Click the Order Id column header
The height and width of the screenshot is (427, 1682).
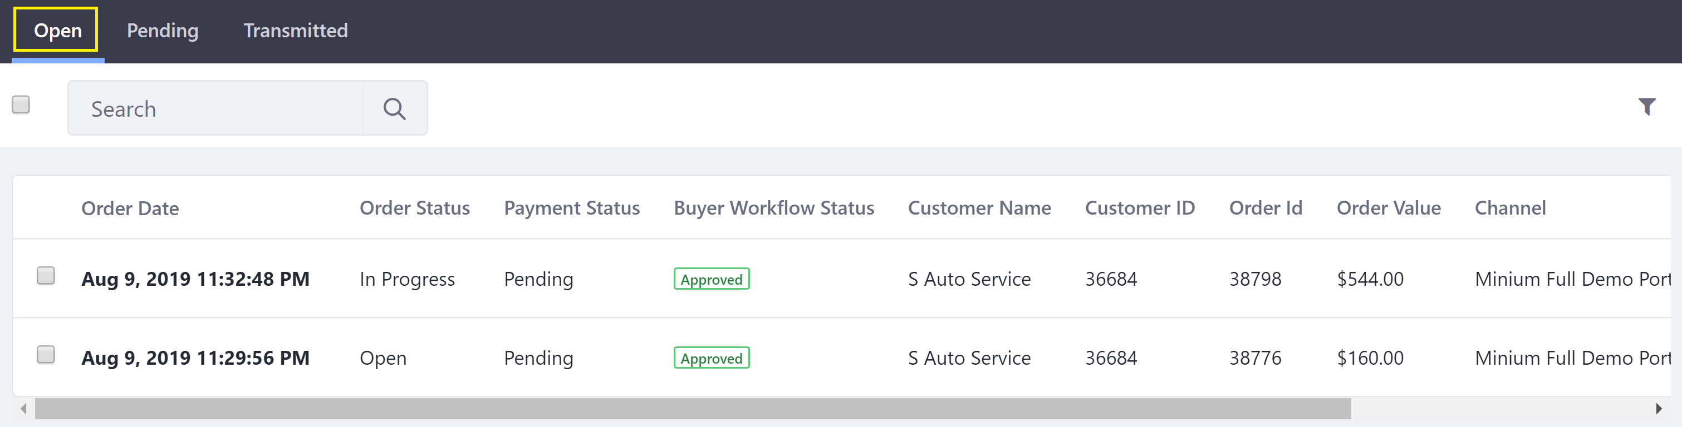coord(1266,208)
